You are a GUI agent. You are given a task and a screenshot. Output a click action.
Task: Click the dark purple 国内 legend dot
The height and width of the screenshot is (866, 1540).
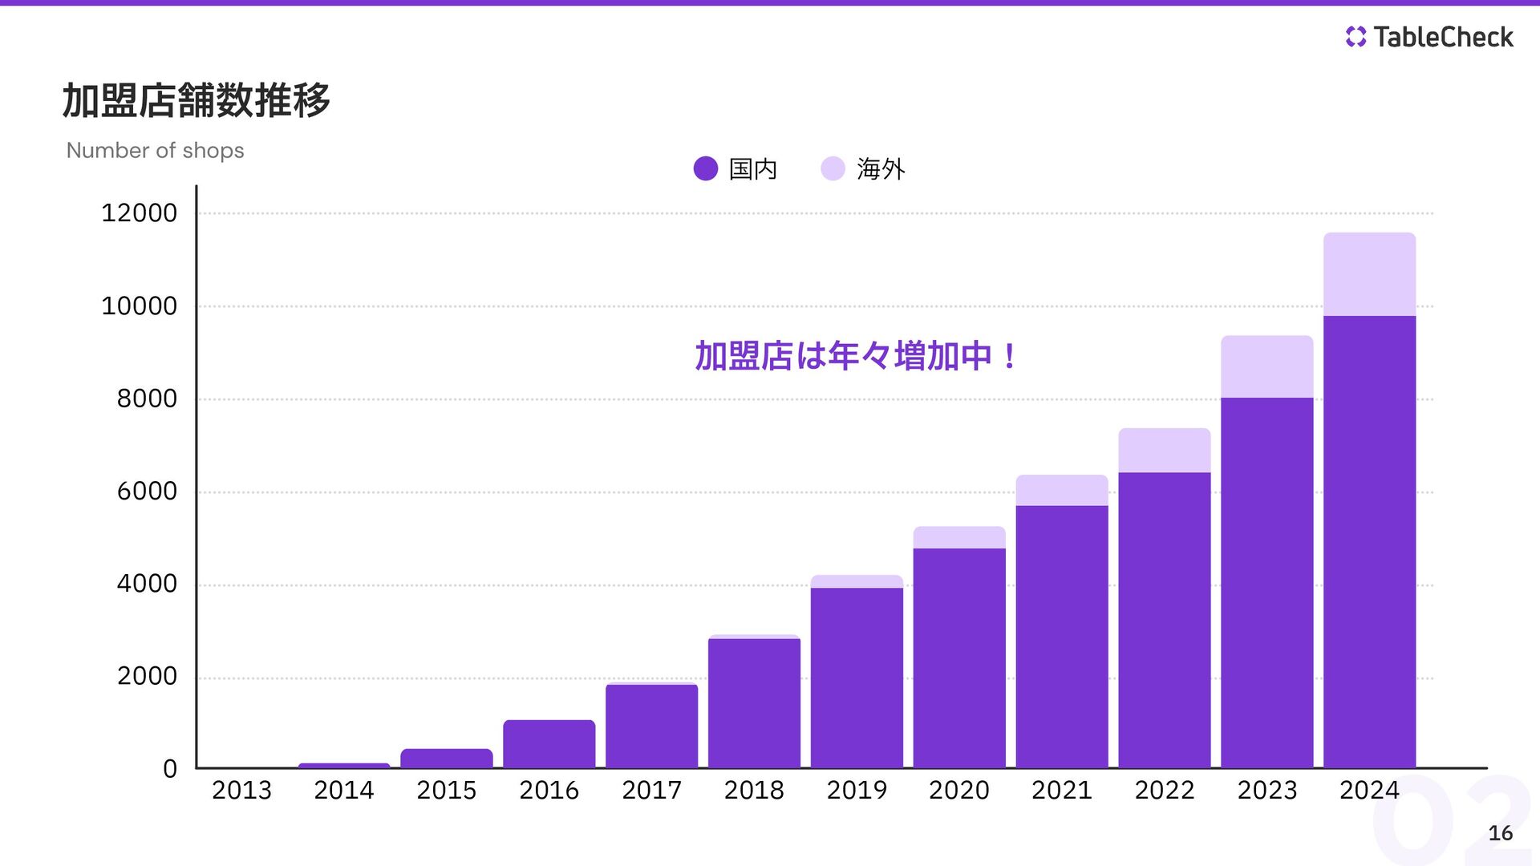click(x=705, y=168)
